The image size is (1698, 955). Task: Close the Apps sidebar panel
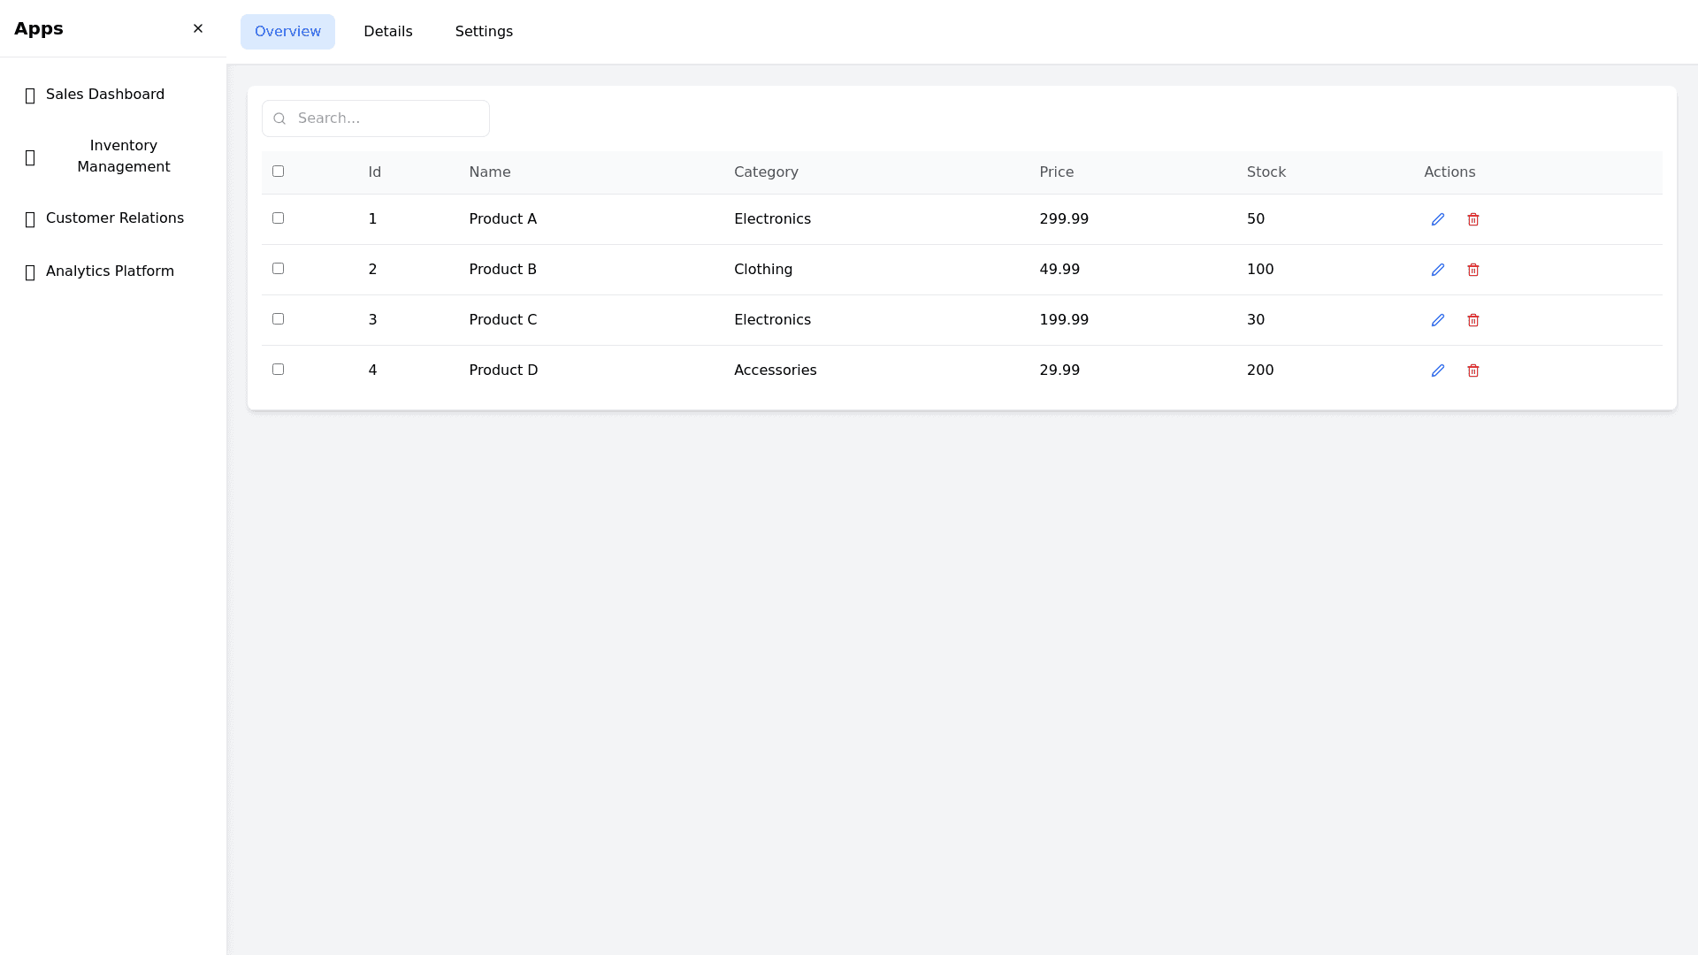click(198, 29)
